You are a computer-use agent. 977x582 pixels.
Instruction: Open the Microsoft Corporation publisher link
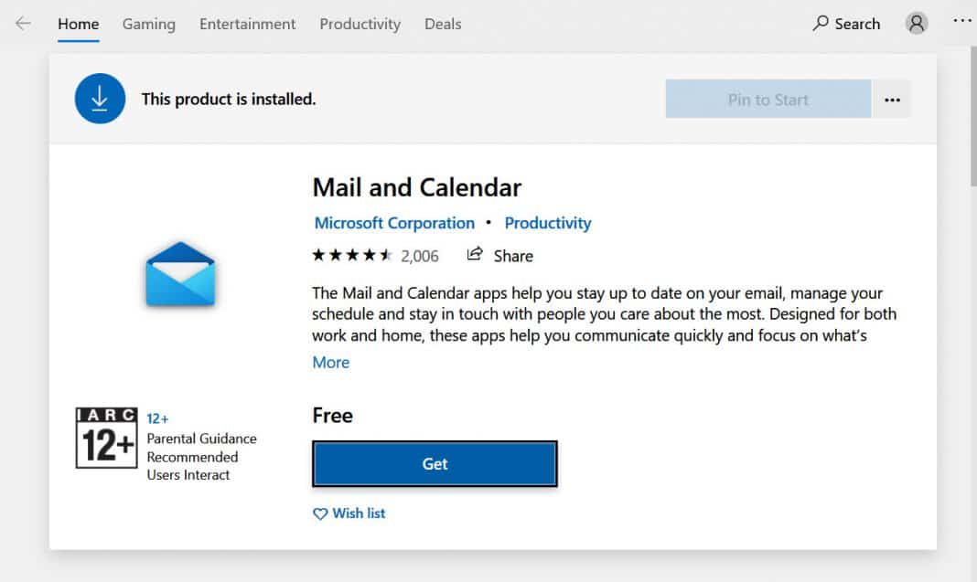[x=394, y=223]
